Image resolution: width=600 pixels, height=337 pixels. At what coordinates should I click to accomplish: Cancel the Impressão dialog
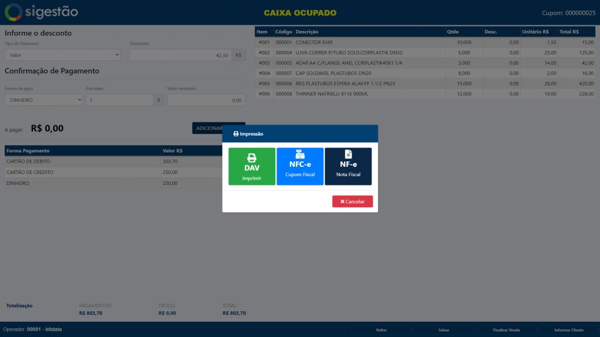tap(352, 201)
